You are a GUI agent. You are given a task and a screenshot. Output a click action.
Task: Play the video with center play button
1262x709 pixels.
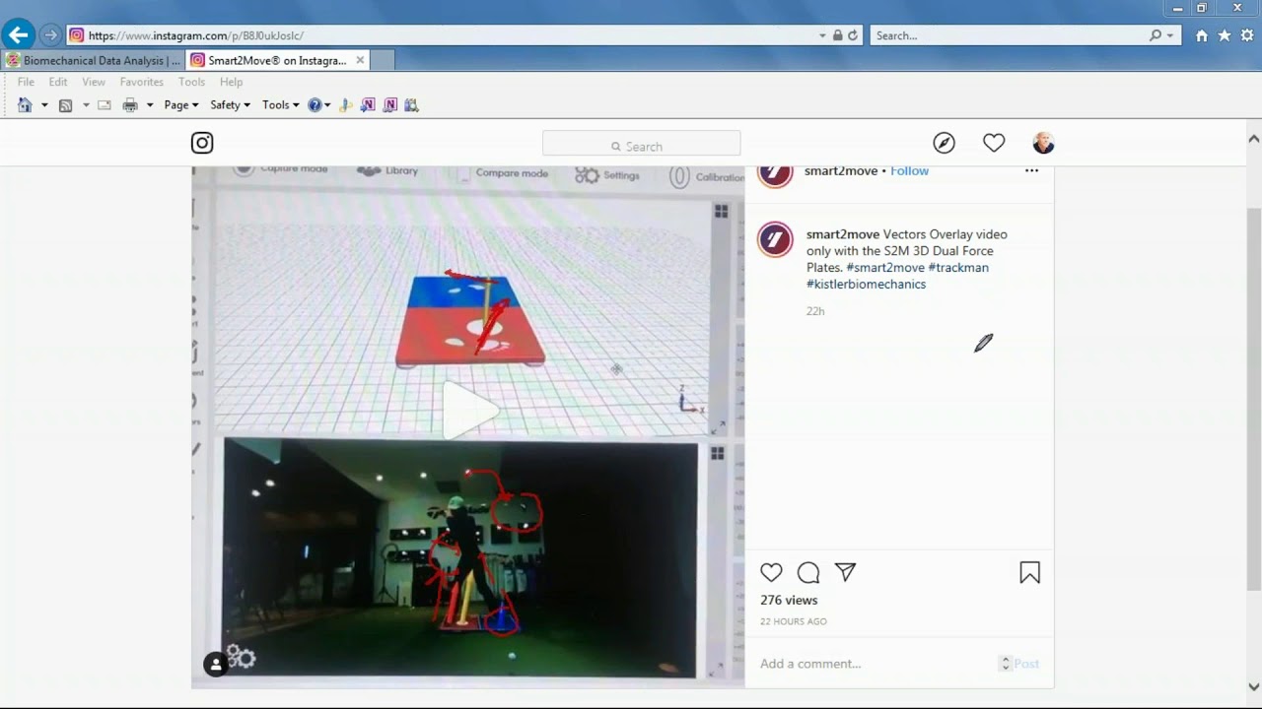469,409
